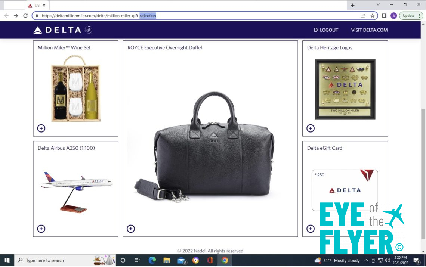Expand the Delta eGift Card plus icon
Screen dimensions: 426x267
(x=311, y=229)
